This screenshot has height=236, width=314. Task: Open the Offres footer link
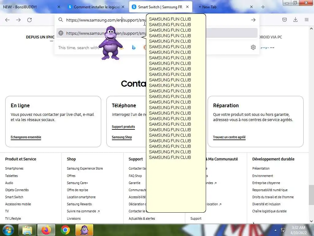[x=71, y=176]
